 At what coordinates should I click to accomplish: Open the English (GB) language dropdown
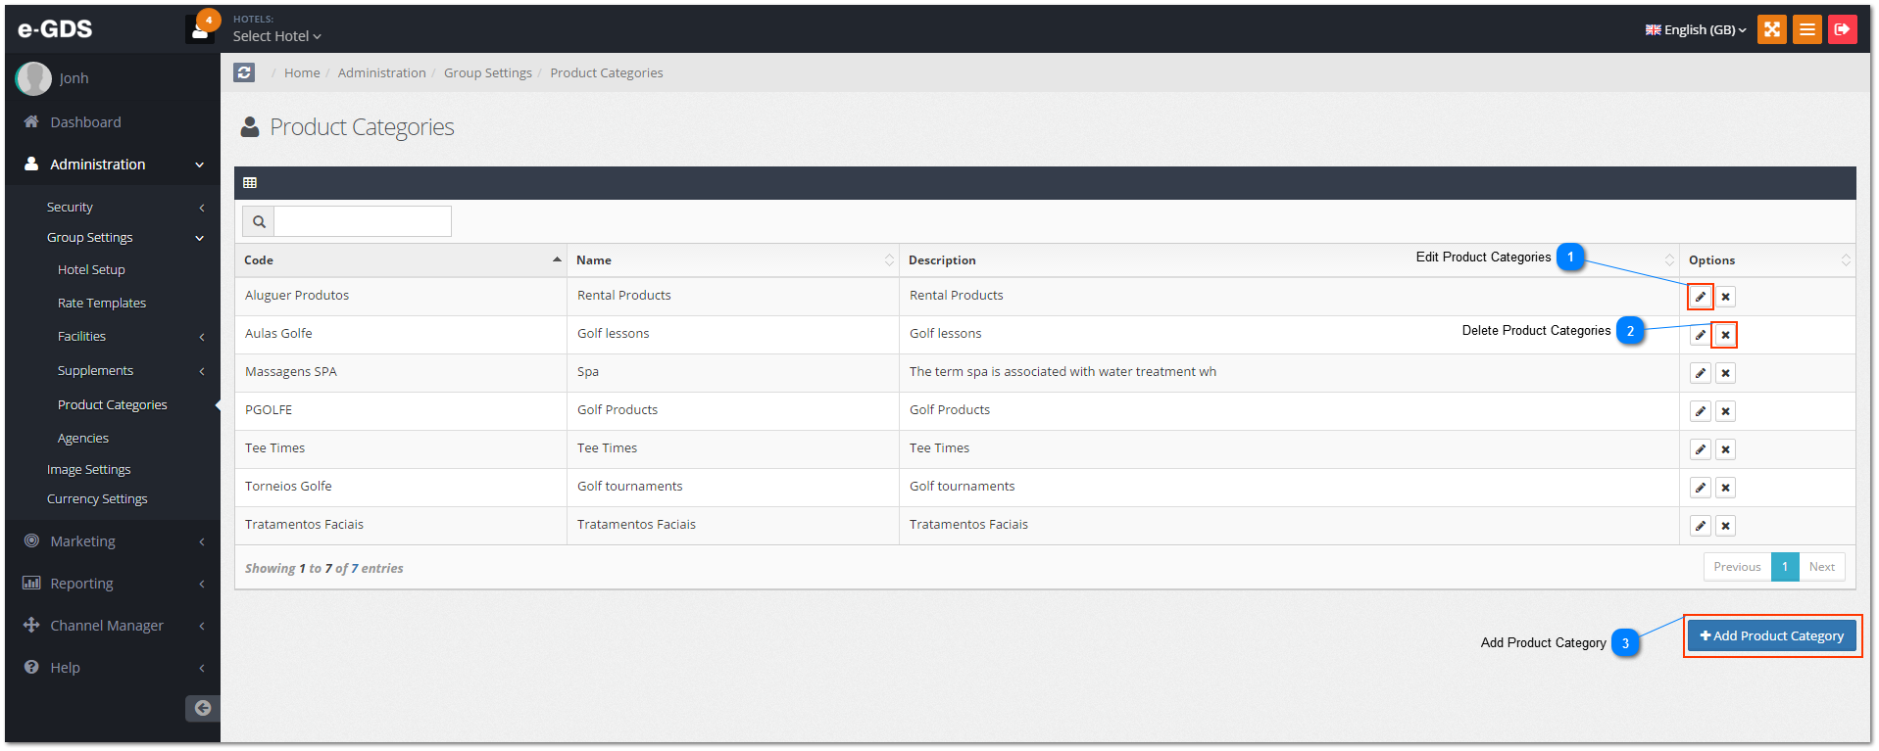(1696, 30)
